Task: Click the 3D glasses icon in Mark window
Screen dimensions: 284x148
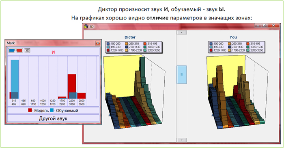Action: coord(15,50)
